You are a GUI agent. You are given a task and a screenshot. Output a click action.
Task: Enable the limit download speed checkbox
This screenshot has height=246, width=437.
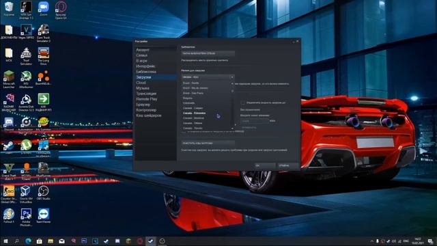point(243,103)
